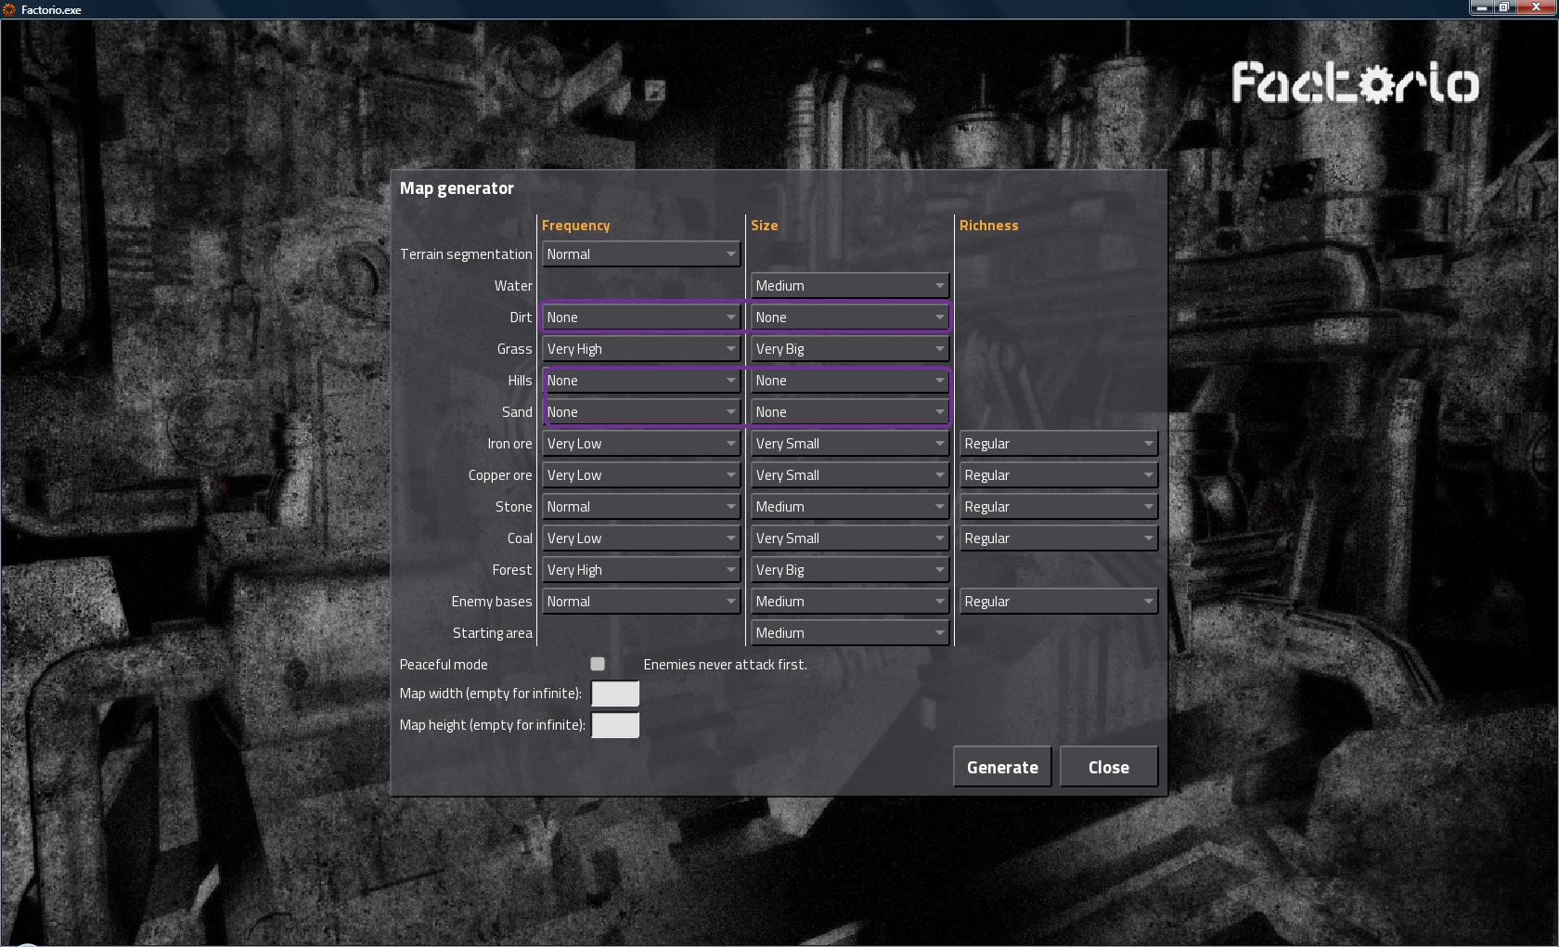Open Stone richness dropdown
Viewport: 1559px width, 947px height.
pos(1059,507)
